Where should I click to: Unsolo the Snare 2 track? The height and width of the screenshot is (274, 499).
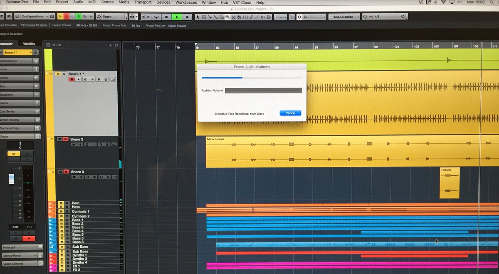[65, 139]
